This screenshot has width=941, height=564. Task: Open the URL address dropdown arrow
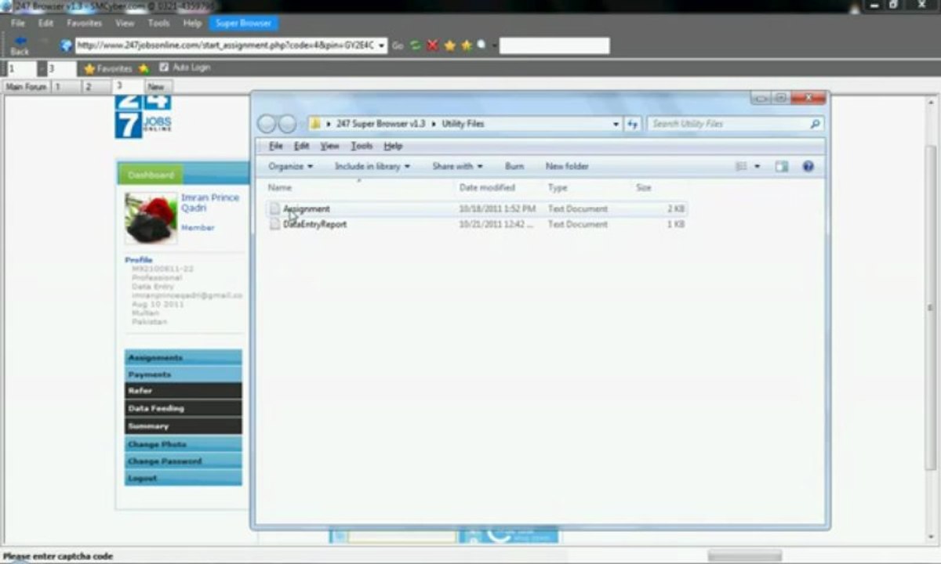[382, 45]
